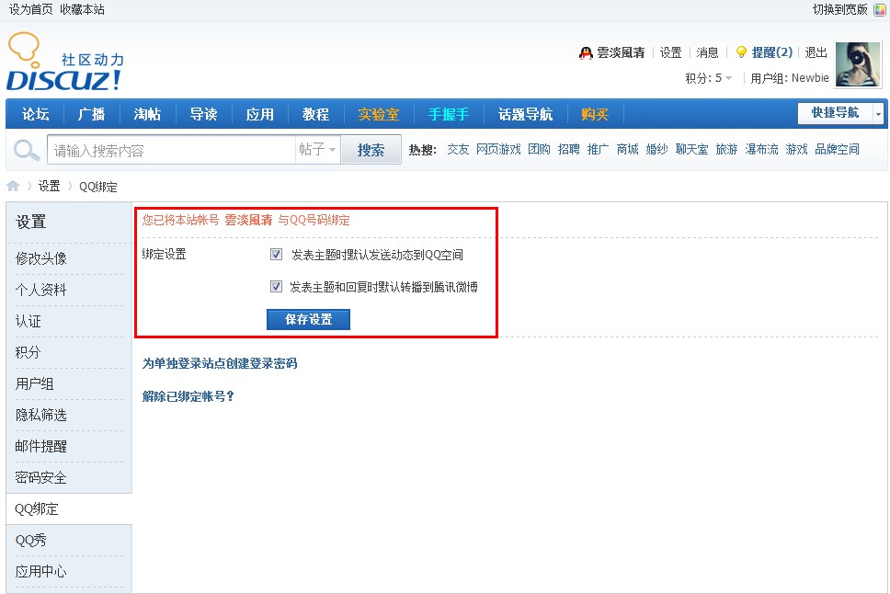
Task: Click the 快捷导航 button
Action: point(835,113)
